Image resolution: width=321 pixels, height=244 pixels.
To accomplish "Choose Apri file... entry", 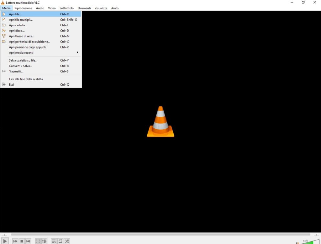I will point(41,14).
